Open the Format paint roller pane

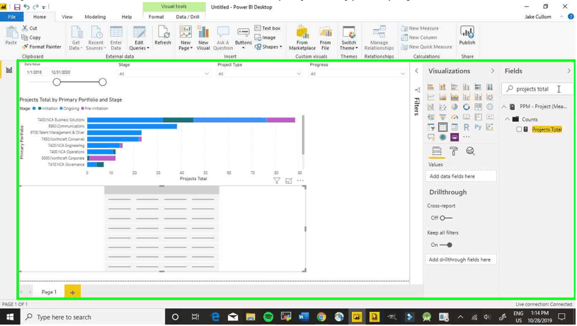(454, 151)
